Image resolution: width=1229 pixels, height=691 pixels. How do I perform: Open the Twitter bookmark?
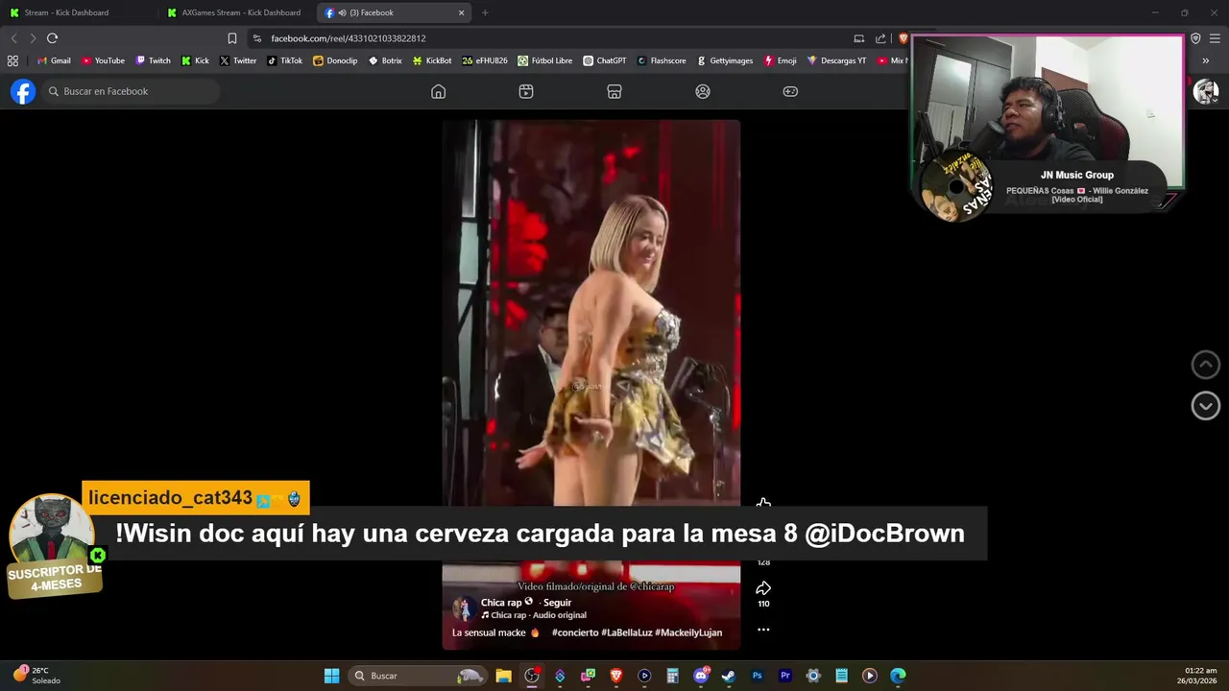[237, 60]
